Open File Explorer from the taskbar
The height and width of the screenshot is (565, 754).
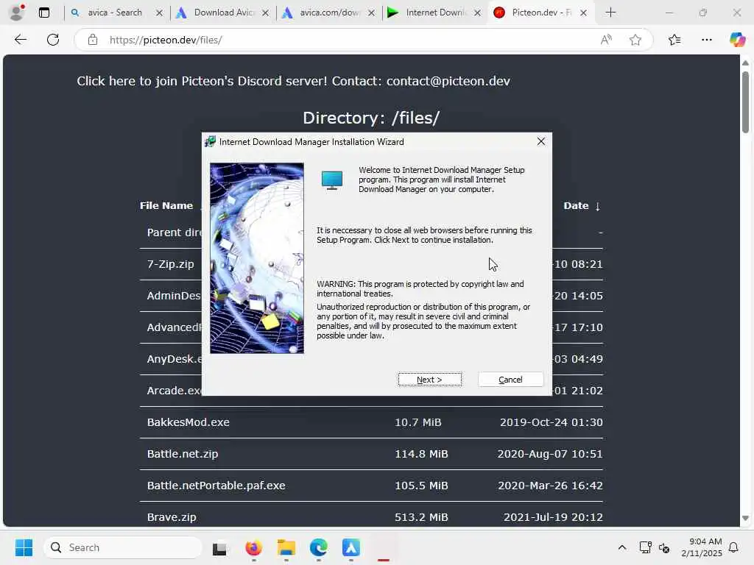286,547
